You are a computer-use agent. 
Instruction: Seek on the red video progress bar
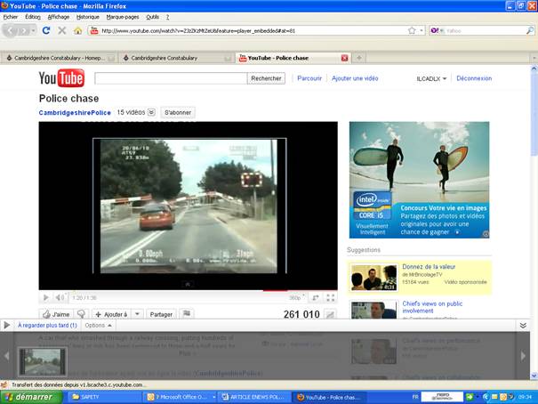pyautogui.click(x=275, y=290)
